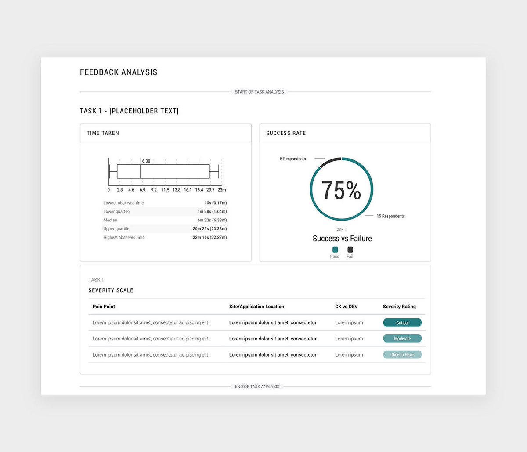Click the Success vs Failure chart label
Screen dimensions: 527x452
click(x=342, y=238)
